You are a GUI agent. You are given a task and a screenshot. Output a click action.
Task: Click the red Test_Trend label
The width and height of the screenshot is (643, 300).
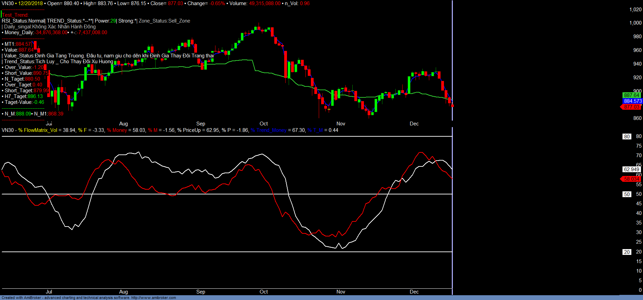pos(15,15)
